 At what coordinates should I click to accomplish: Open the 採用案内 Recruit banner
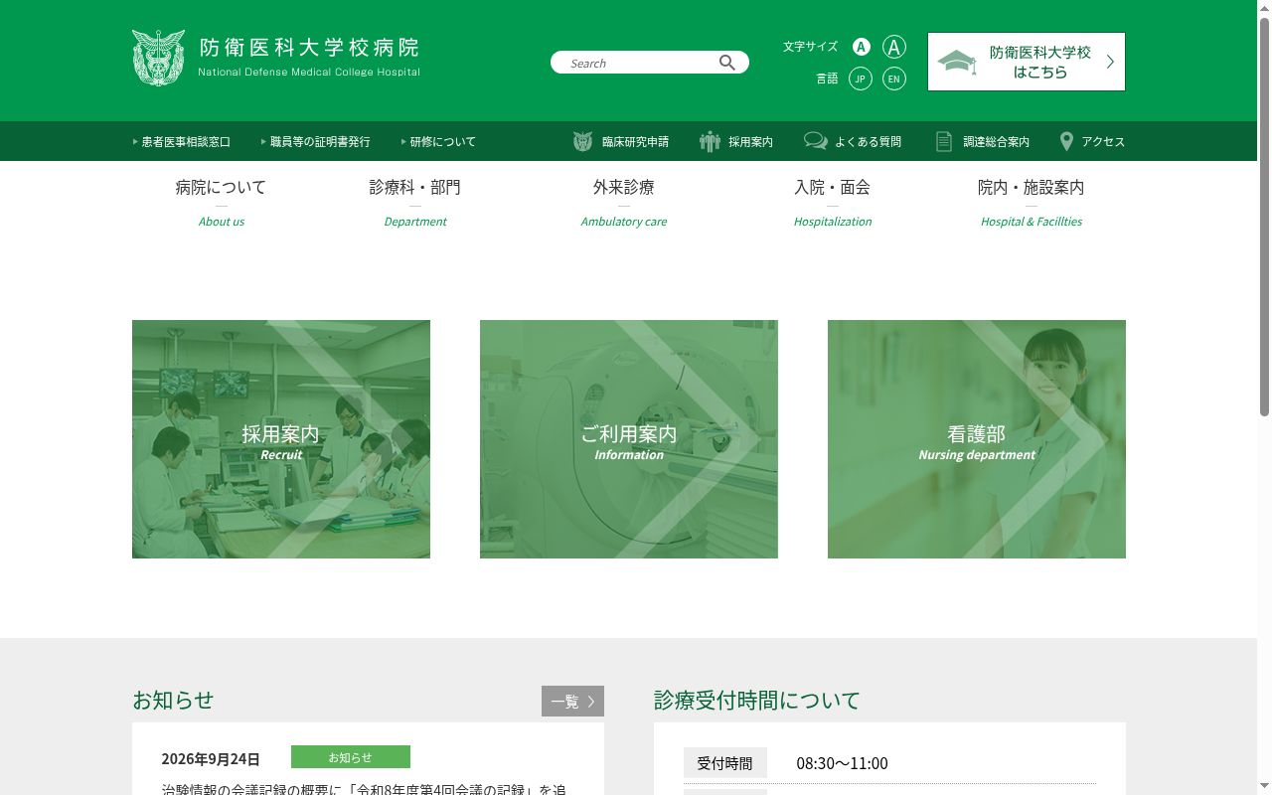[281, 439]
